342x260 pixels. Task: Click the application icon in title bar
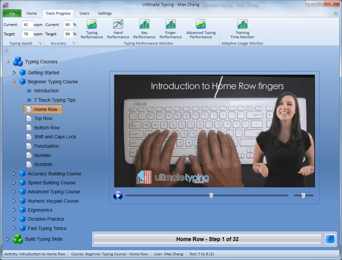6,4
